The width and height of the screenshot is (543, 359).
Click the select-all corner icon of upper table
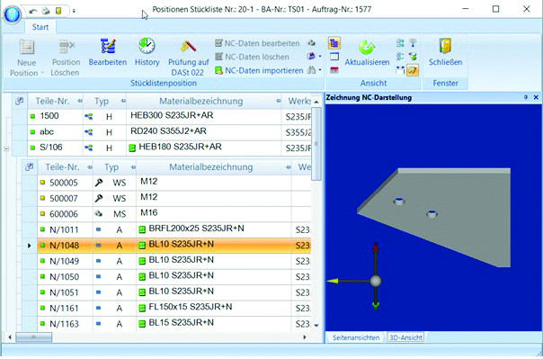pyautogui.click(x=20, y=101)
